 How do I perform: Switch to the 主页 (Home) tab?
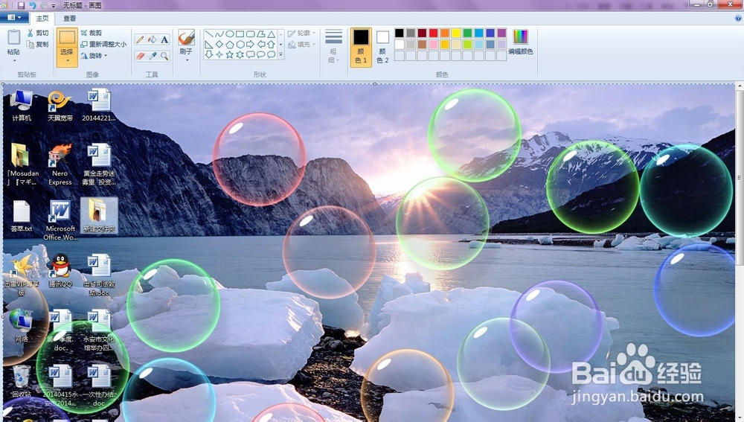(x=42, y=18)
